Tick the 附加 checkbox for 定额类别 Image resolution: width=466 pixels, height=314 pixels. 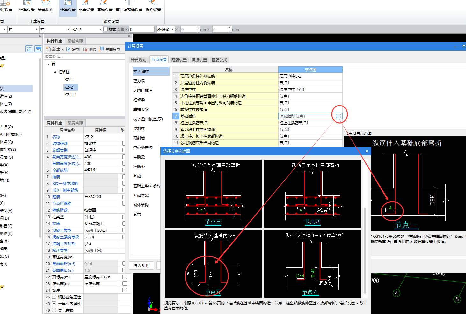(124, 150)
